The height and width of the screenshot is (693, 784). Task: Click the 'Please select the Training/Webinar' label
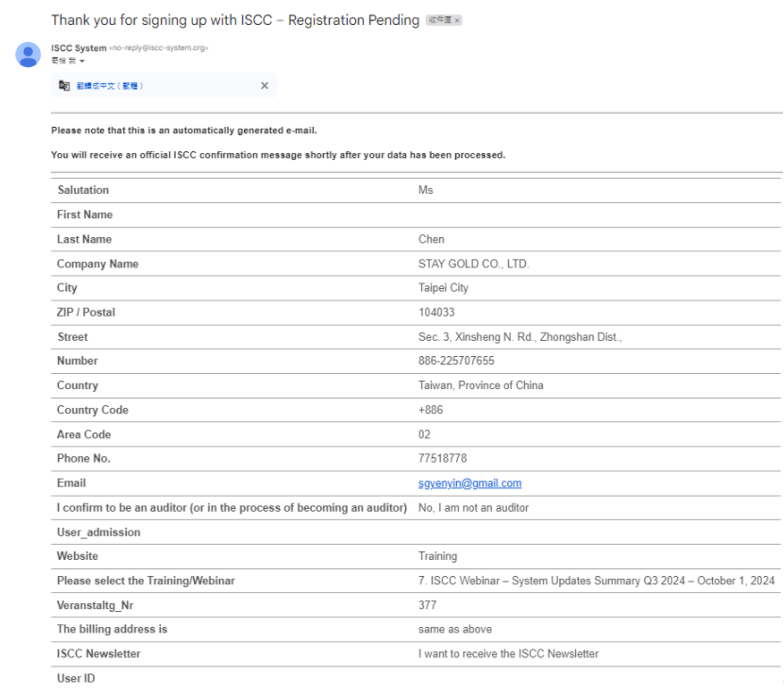click(x=146, y=581)
